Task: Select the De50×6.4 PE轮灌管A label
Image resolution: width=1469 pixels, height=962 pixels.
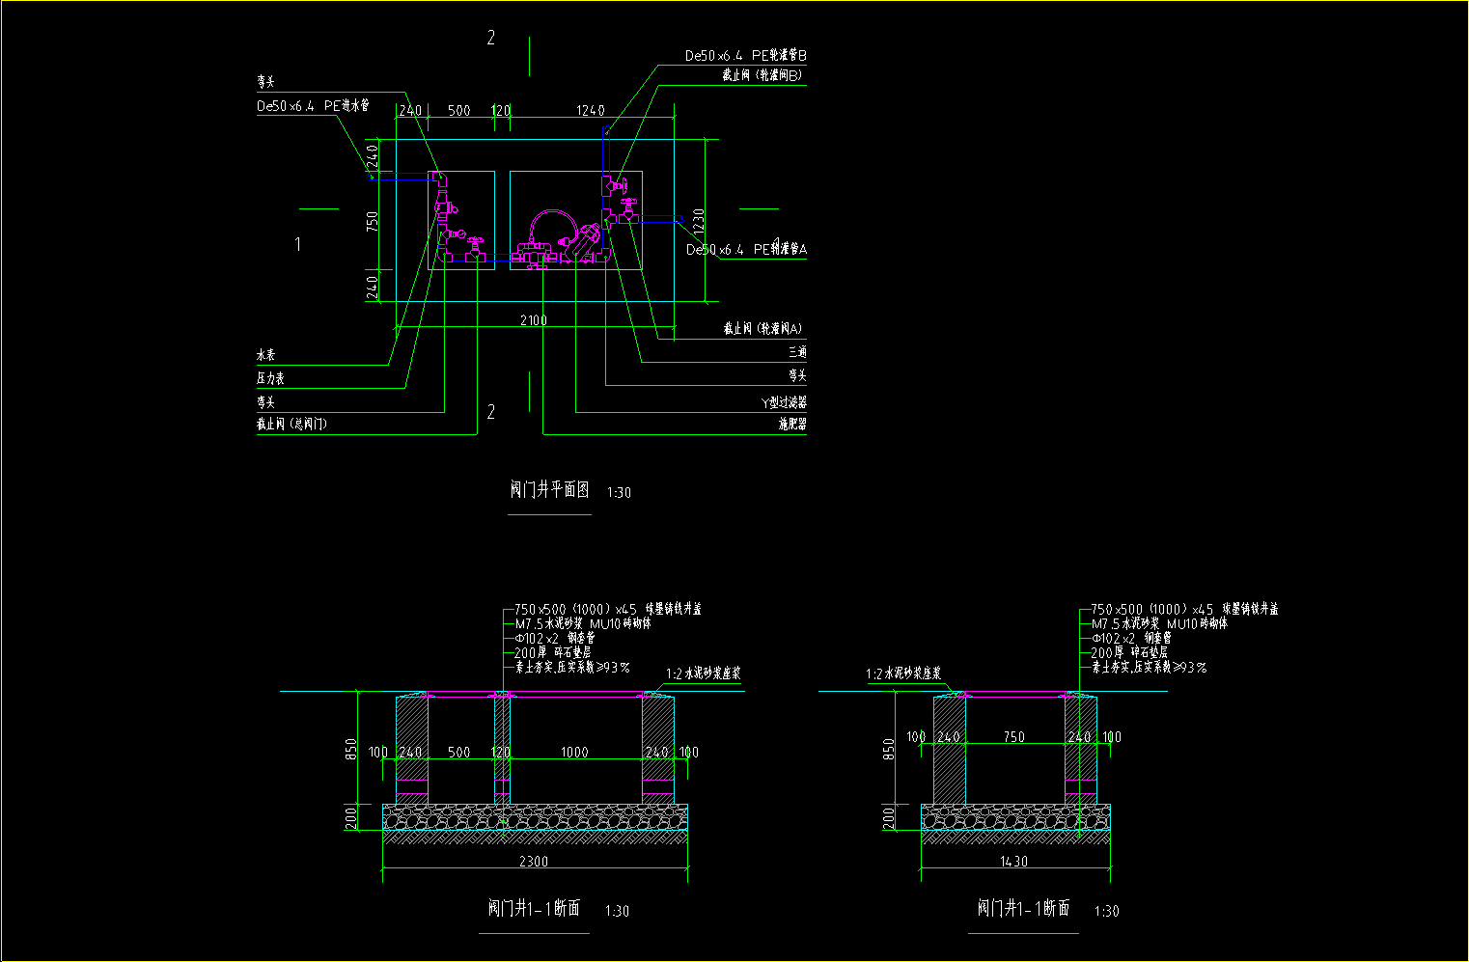Action: 746,250
